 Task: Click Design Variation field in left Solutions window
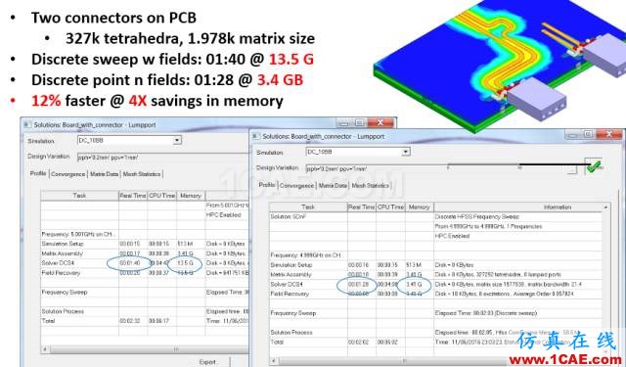point(163,158)
